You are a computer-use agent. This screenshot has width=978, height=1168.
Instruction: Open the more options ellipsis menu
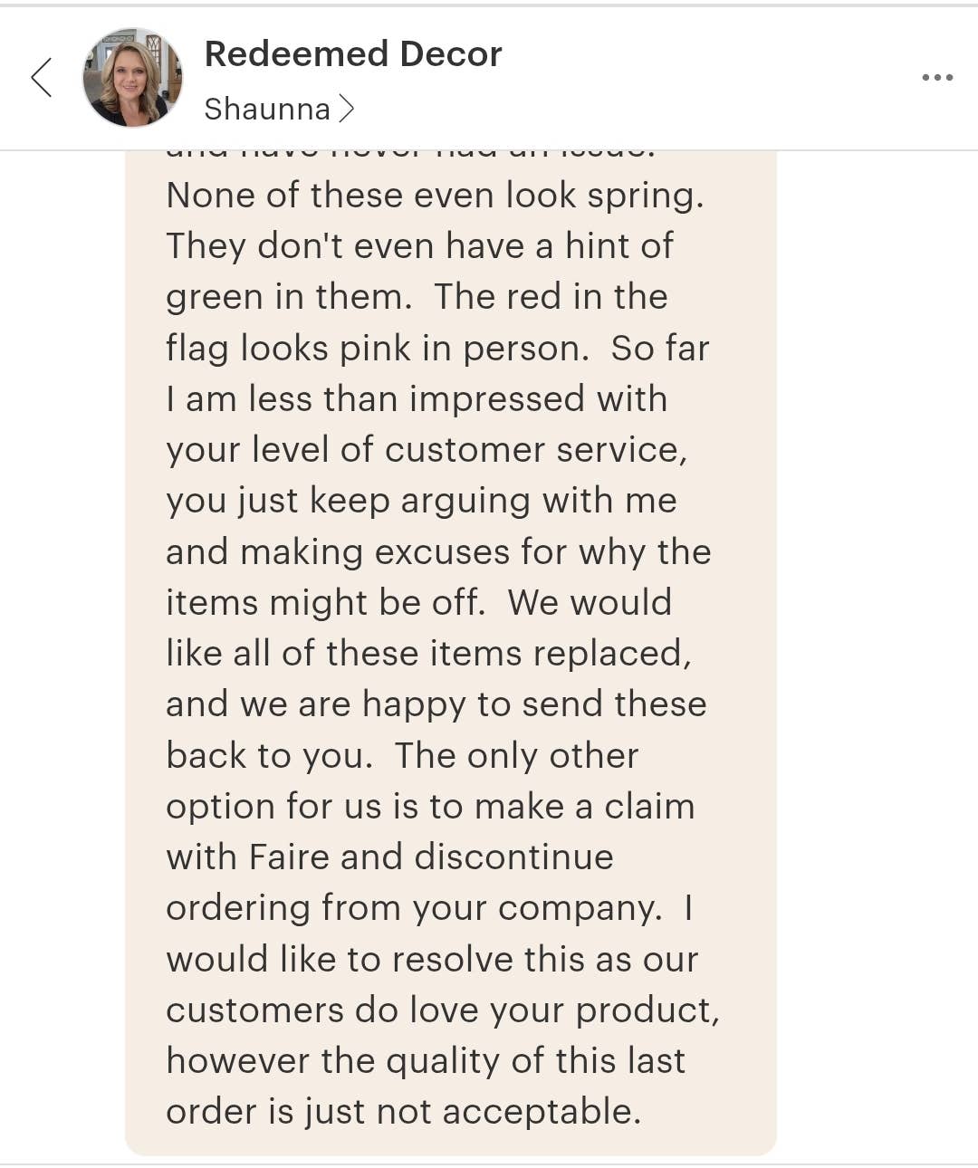click(x=936, y=77)
